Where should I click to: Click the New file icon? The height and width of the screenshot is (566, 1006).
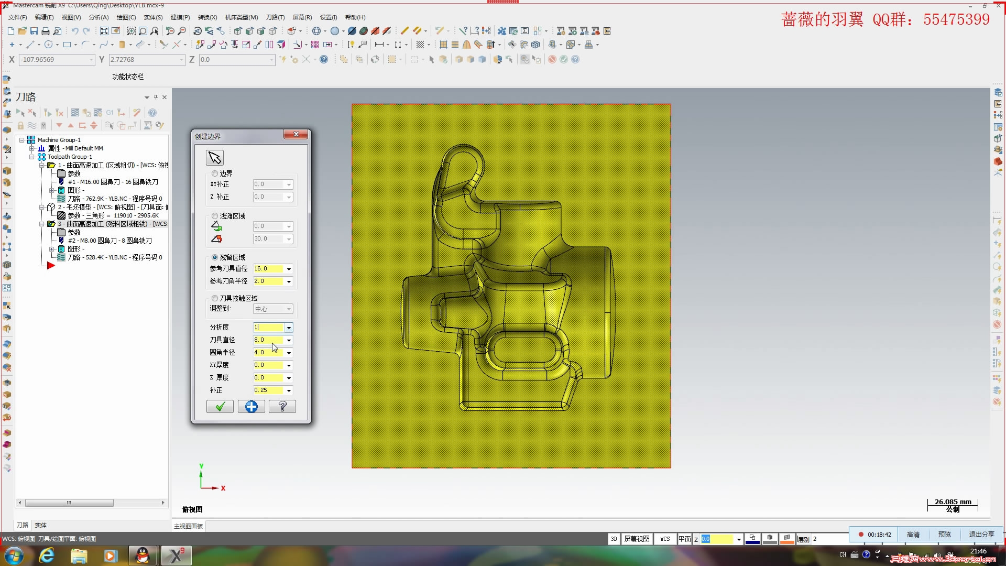point(10,31)
